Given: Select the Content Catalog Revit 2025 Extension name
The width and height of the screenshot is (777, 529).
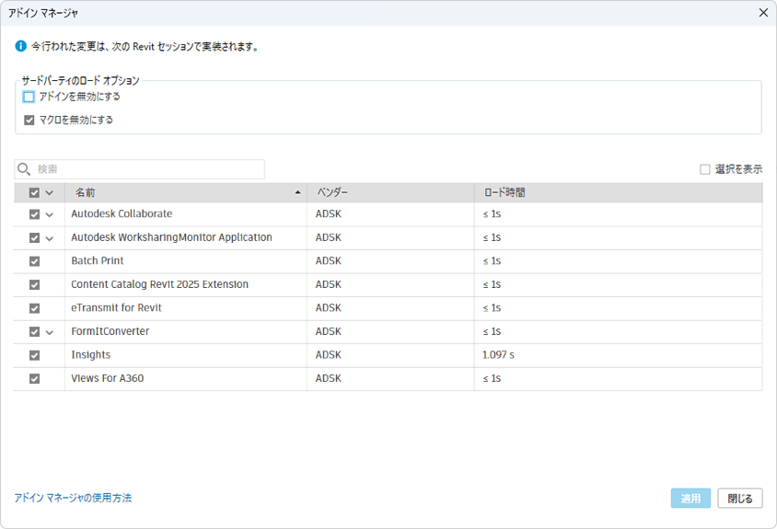Looking at the screenshot, I should point(159,284).
